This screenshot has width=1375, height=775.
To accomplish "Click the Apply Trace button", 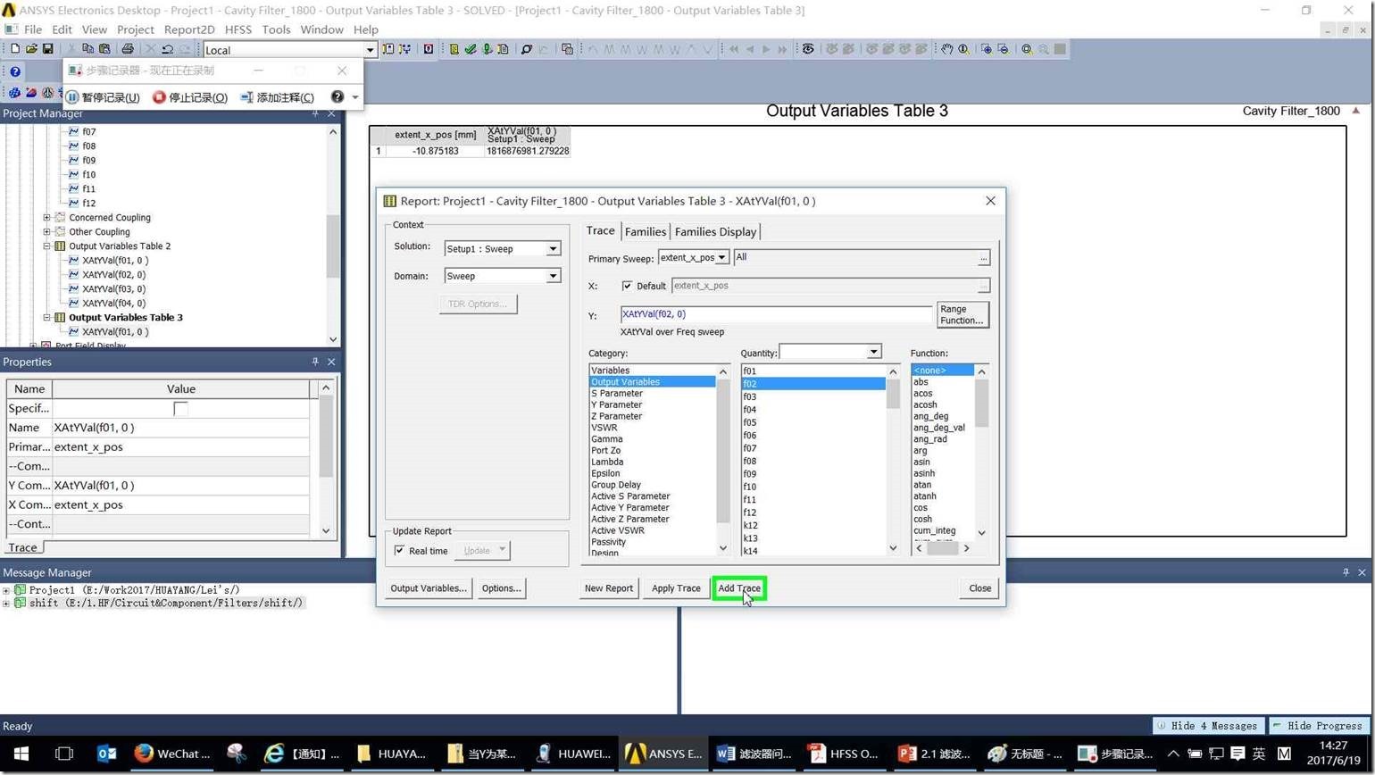I will tap(676, 588).
